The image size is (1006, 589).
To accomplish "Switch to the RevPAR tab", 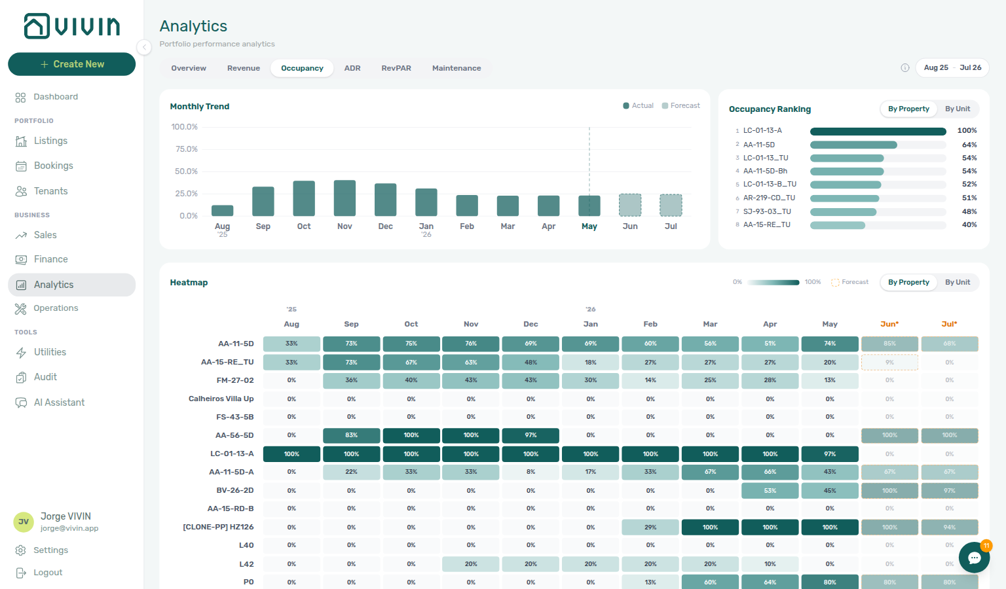I will click(396, 68).
